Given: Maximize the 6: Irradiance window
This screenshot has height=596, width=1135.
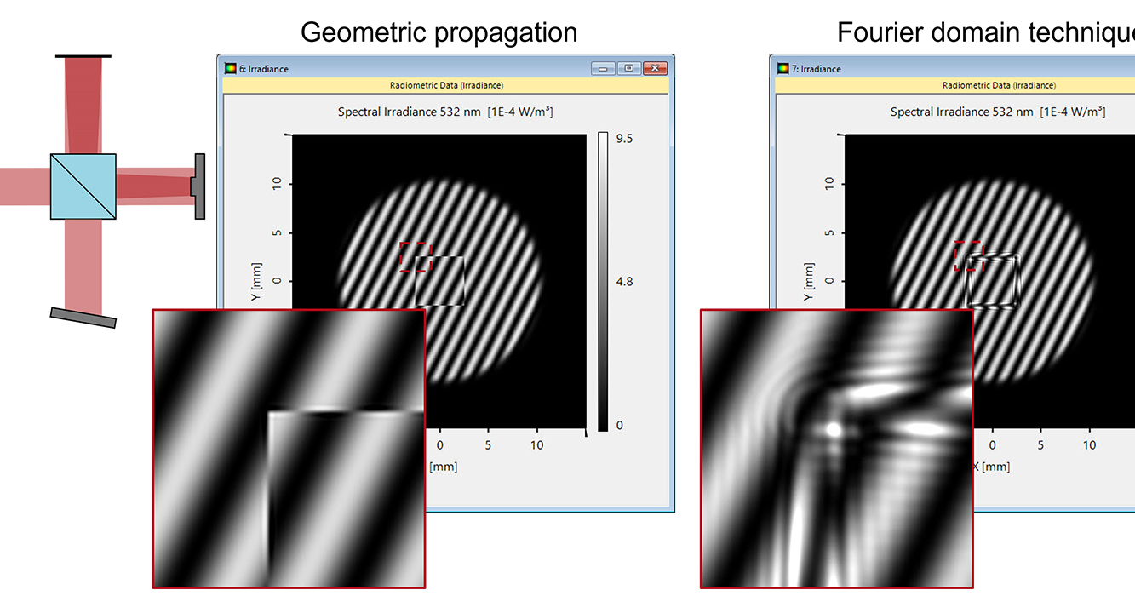Looking at the screenshot, I should click(x=629, y=69).
